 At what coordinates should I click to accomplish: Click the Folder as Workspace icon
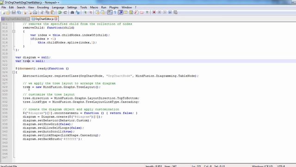pos(142,13)
